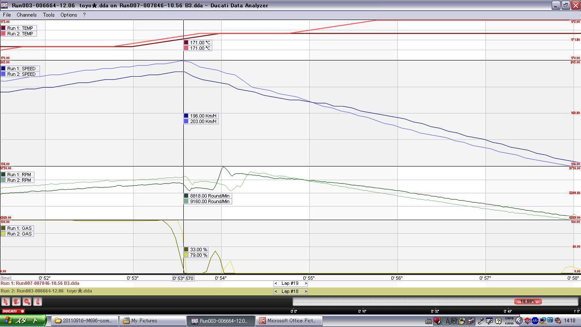Click the 0' 56" time axis label
The height and width of the screenshot is (327, 581).
[397, 278]
